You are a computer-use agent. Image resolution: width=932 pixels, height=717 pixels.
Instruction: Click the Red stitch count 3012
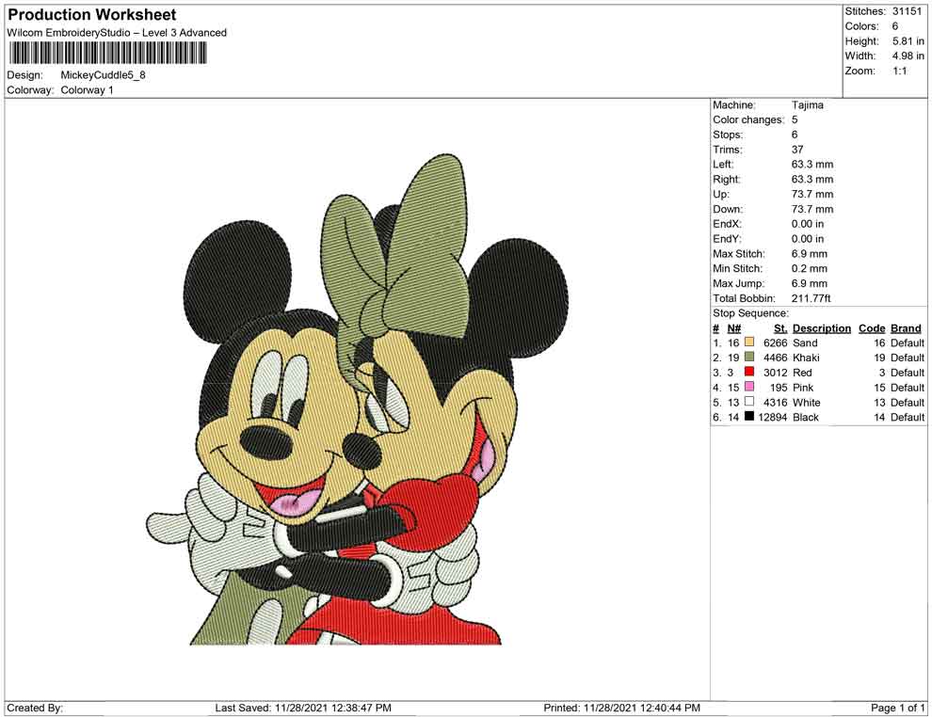[775, 373]
